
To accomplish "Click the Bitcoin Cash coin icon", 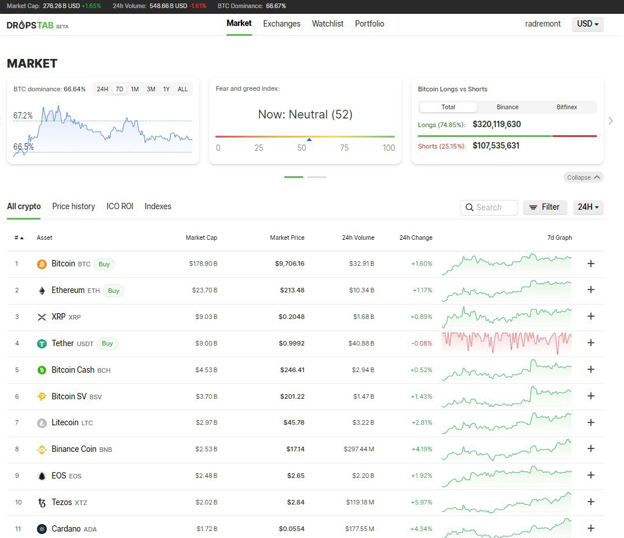I will pyautogui.click(x=42, y=370).
